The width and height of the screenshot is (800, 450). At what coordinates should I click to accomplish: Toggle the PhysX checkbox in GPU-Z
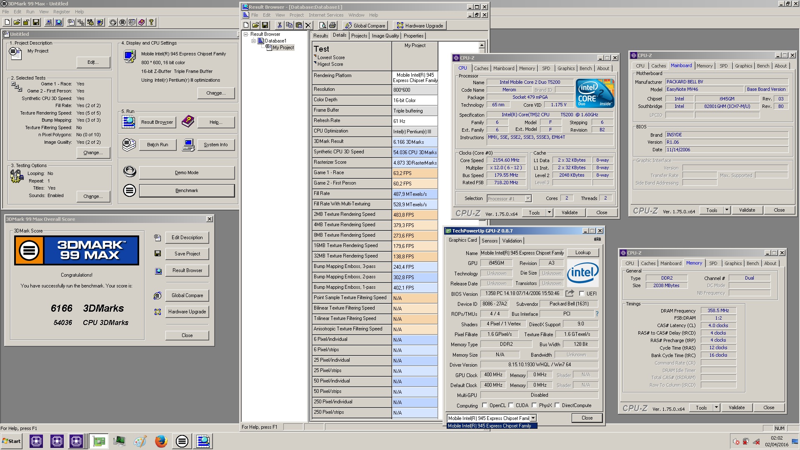534,405
